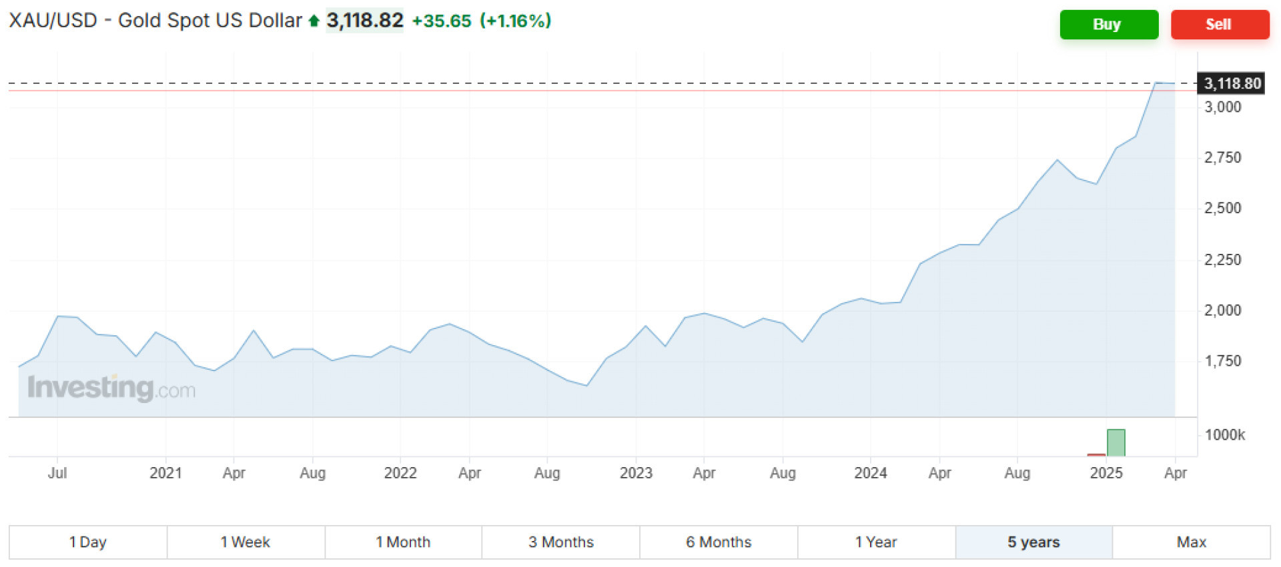This screenshot has height=567, width=1281.
Task: Select the 1 Week time range
Action: (246, 542)
